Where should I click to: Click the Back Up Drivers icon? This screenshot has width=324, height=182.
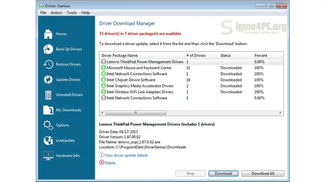[x=48, y=49]
